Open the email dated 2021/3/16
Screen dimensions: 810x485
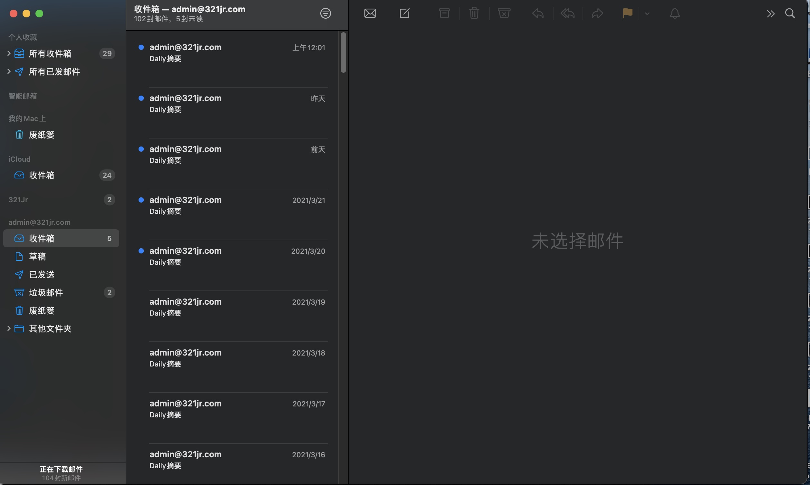(233, 464)
